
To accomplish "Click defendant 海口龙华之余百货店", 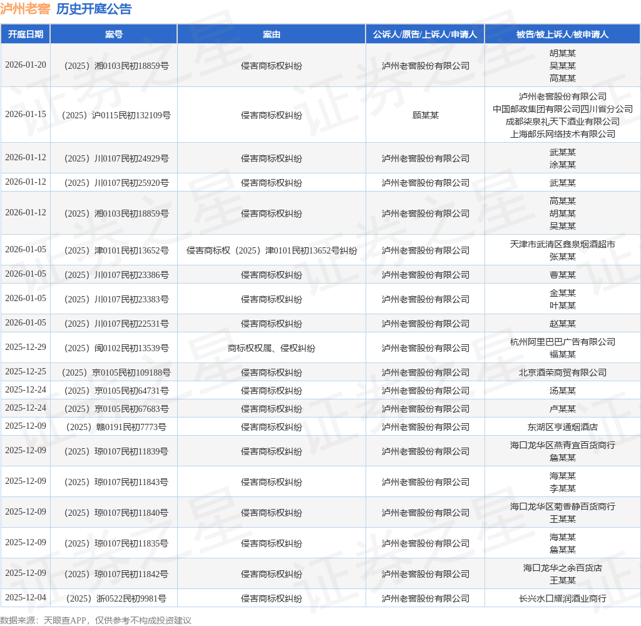I will [x=563, y=568].
